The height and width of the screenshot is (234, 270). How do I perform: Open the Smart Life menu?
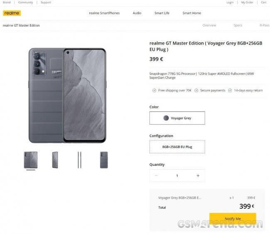click(x=162, y=13)
